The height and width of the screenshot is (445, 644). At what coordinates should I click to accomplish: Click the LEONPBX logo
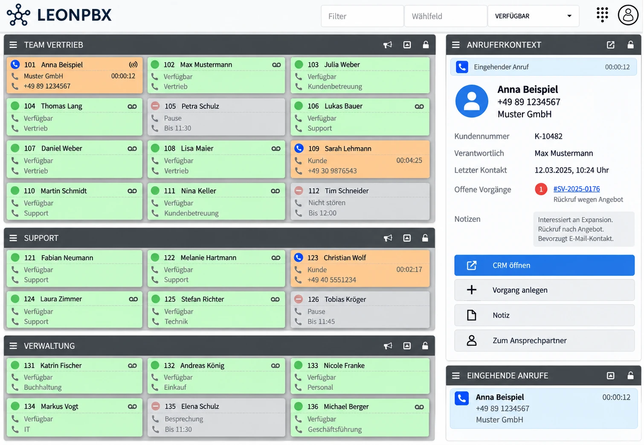59,15
